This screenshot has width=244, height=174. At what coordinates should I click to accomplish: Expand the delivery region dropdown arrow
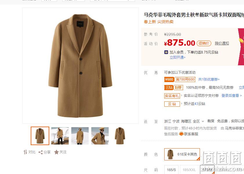203,121
